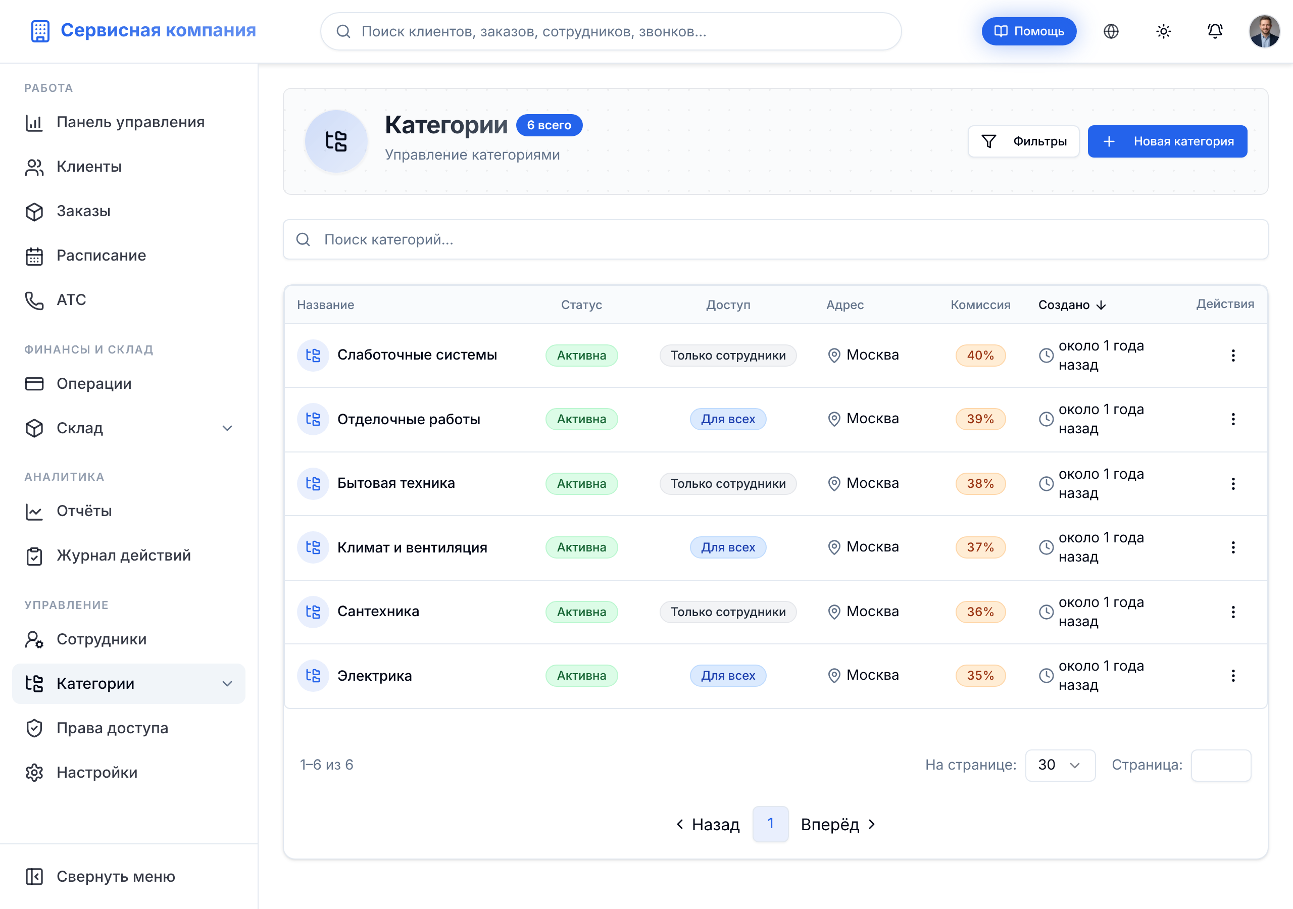
Task: Click the Назад pagination link
Action: [x=708, y=825]
